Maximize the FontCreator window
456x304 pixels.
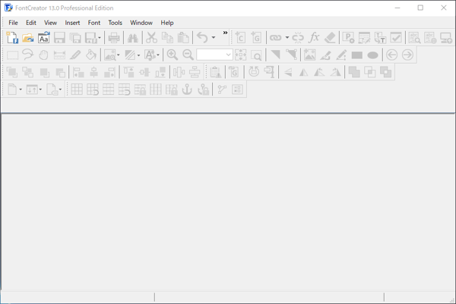[x=420, y=8]
